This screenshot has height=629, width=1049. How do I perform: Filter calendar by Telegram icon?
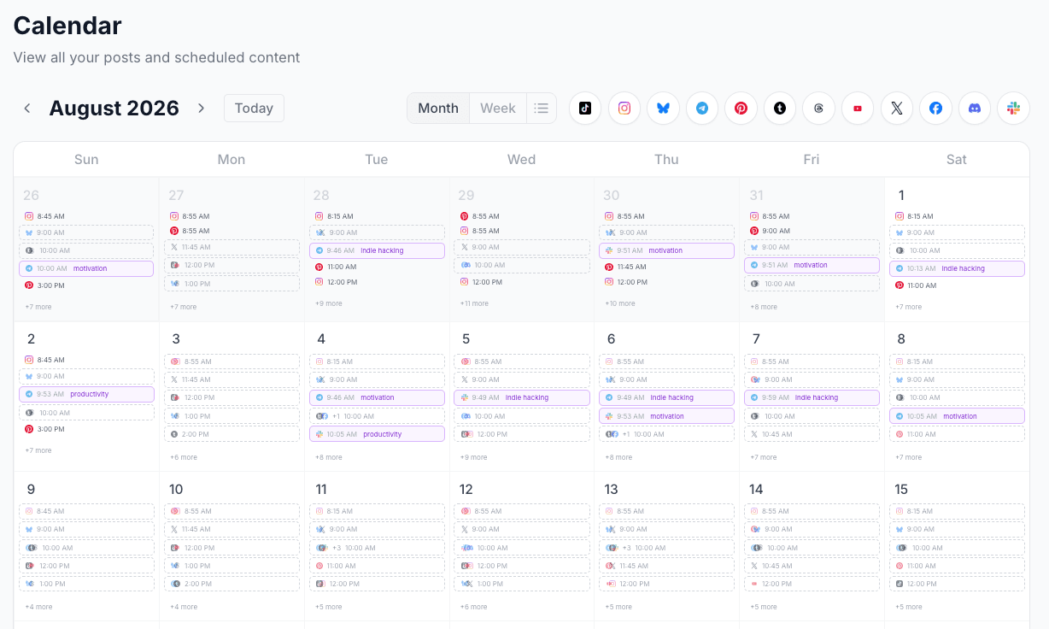(702, 109)
